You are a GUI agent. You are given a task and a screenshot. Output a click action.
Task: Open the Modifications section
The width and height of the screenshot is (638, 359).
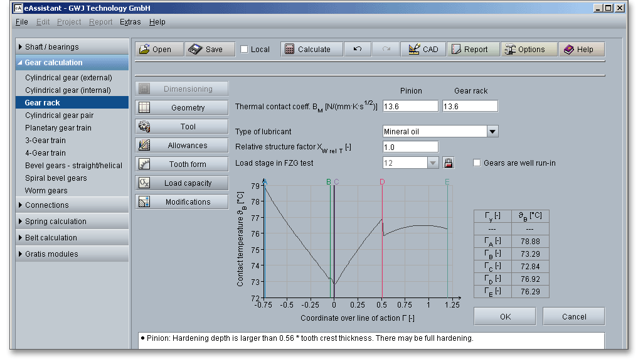(x=182, y=202)
